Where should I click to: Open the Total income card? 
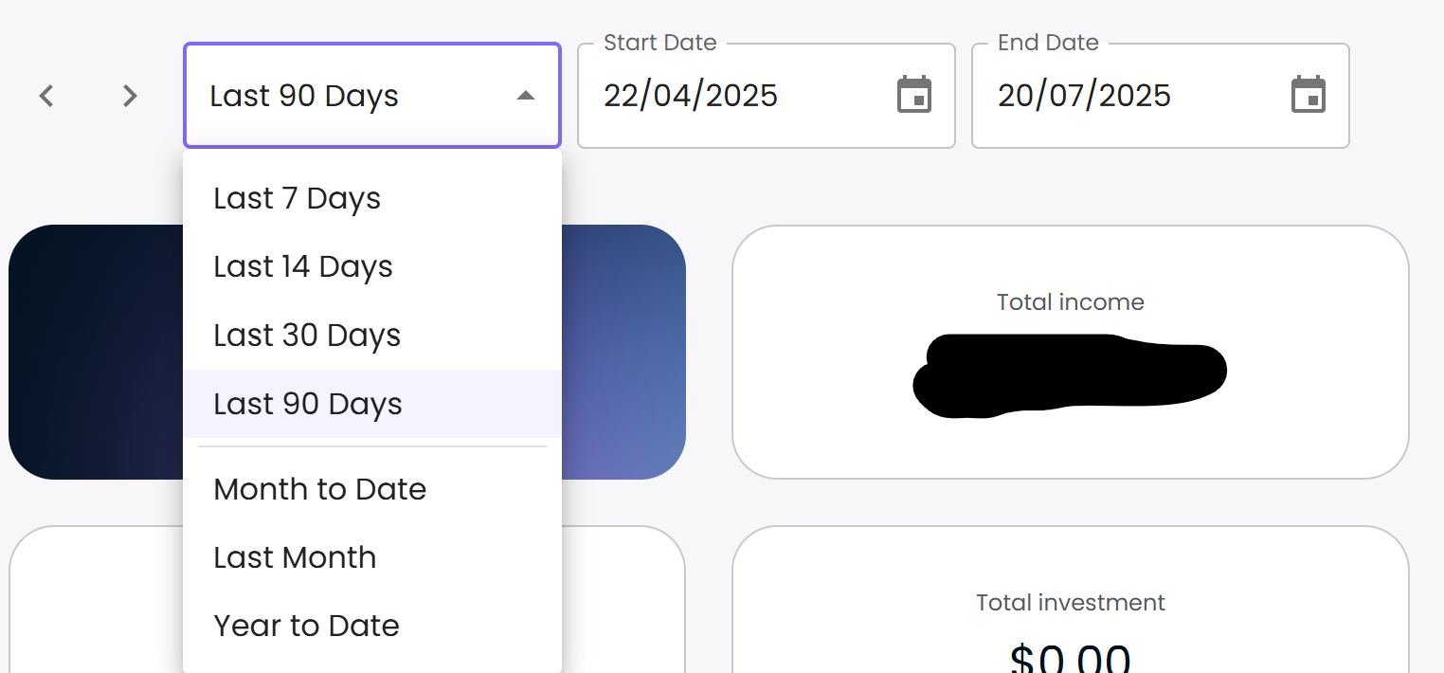point(1071,352)
